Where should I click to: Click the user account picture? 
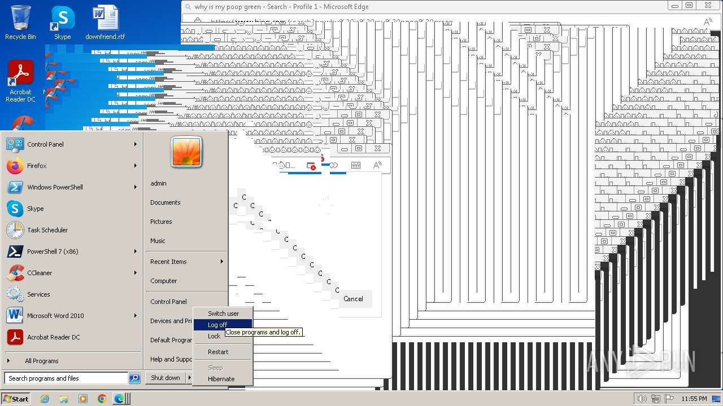[x=186, y=152]
